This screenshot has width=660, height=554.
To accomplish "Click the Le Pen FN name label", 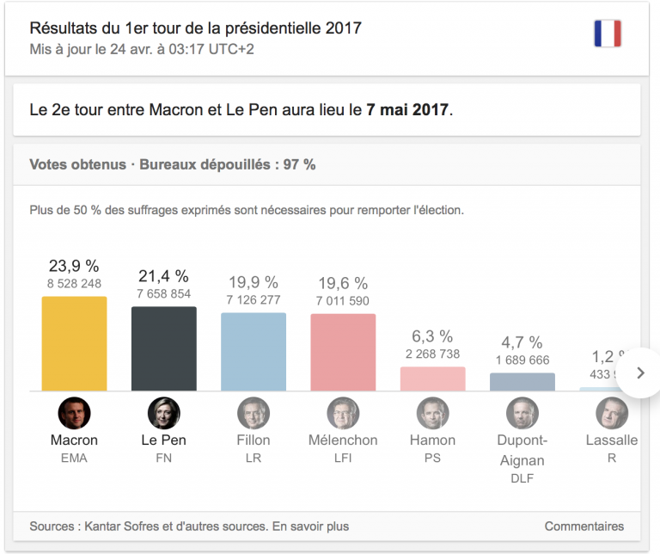I will (164, 448).
